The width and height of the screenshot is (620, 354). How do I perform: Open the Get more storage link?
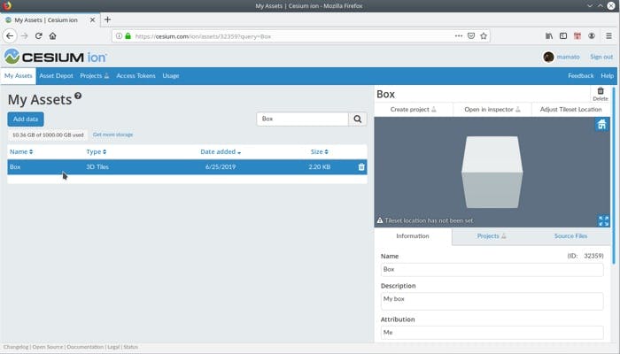(112, 135)
